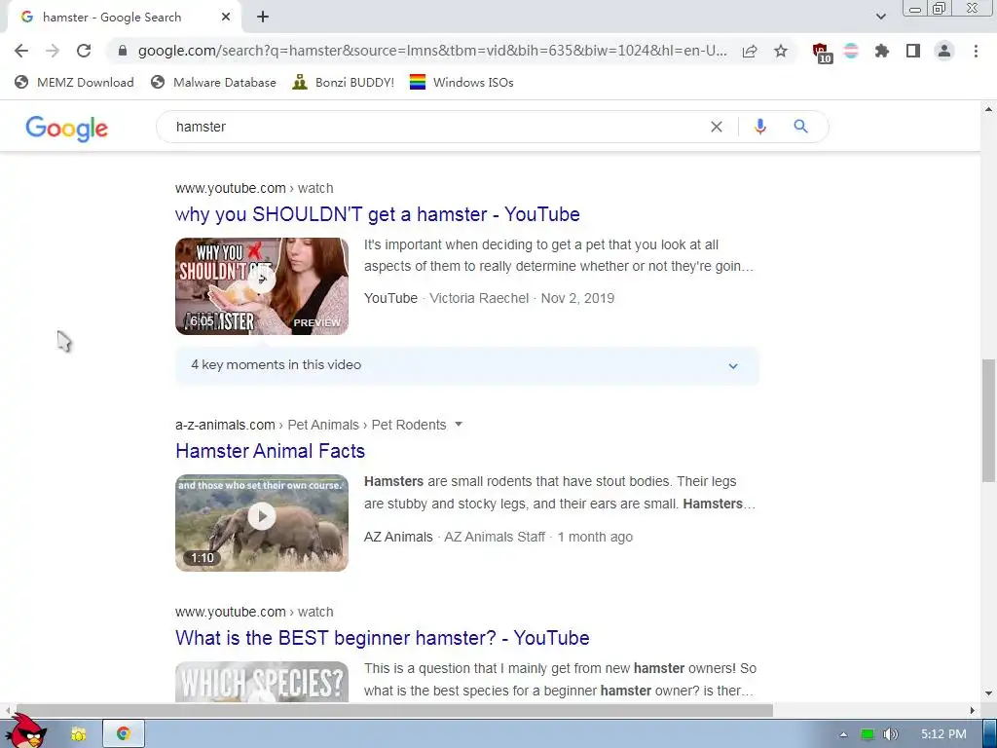Open the a-z-animals.com result options arrow
Image resolution: width=997 pixels, height=748 pixels.
click(459, 425)
